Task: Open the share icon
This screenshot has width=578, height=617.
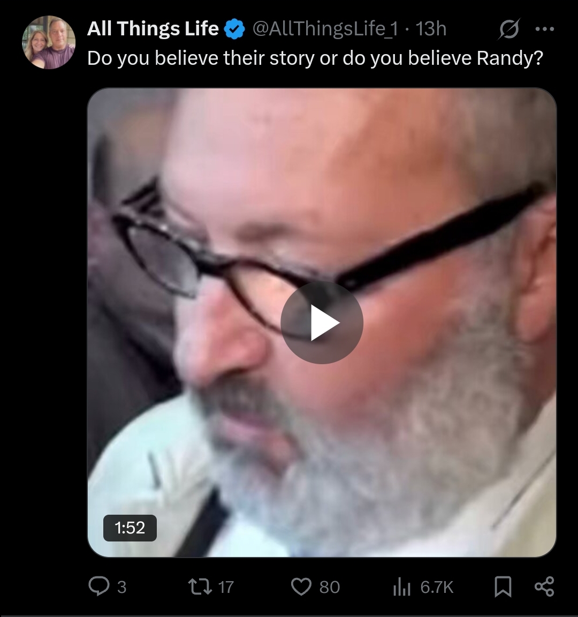Action: tap(545, 586)
